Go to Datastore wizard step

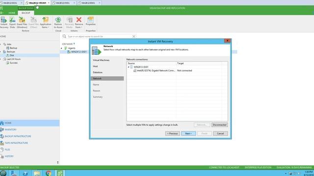[x=98, y=72]
